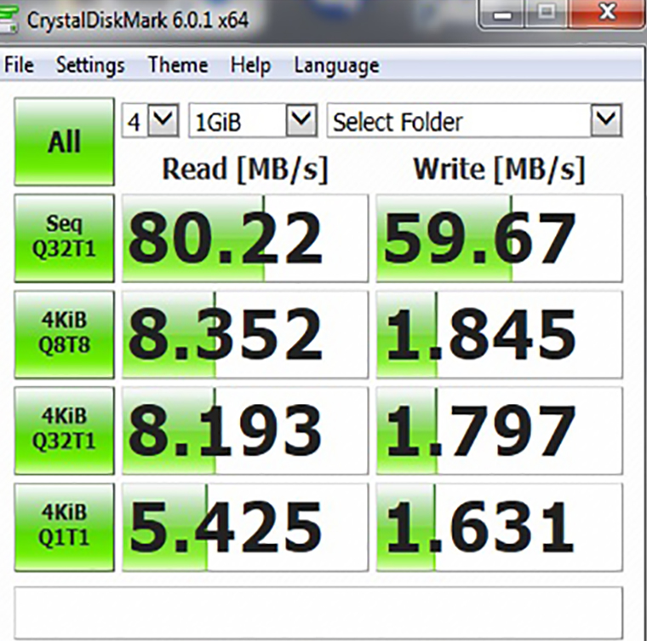
Task: Open the File menu
Action: coord(19,66)
